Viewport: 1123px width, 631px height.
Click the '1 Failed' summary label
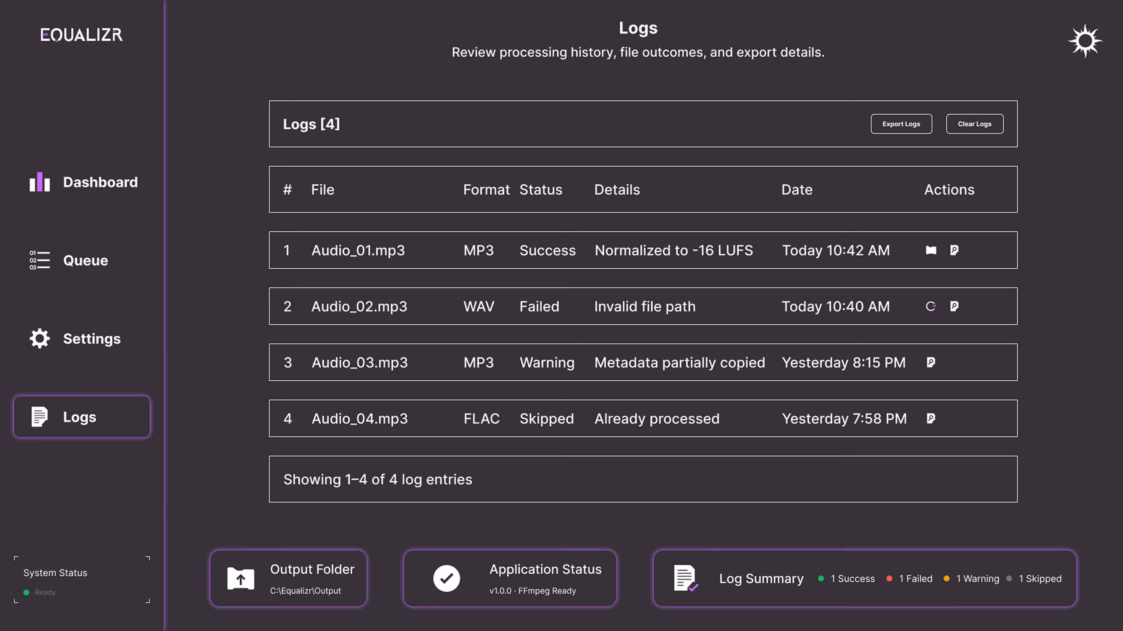click(x=915, y=579)
